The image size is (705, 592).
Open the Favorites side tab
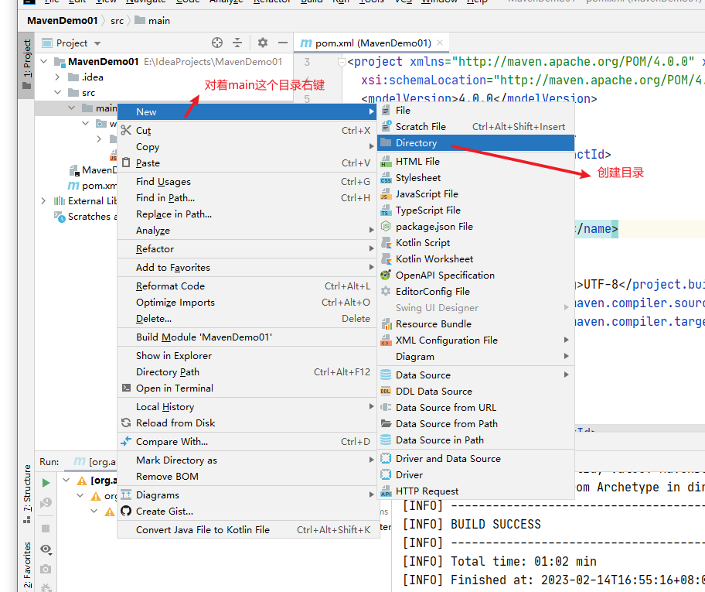(27, 566)
